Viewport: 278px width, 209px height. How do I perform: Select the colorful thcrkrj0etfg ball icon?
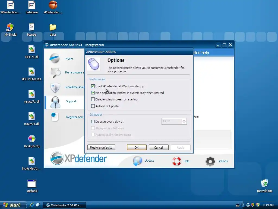32,139
